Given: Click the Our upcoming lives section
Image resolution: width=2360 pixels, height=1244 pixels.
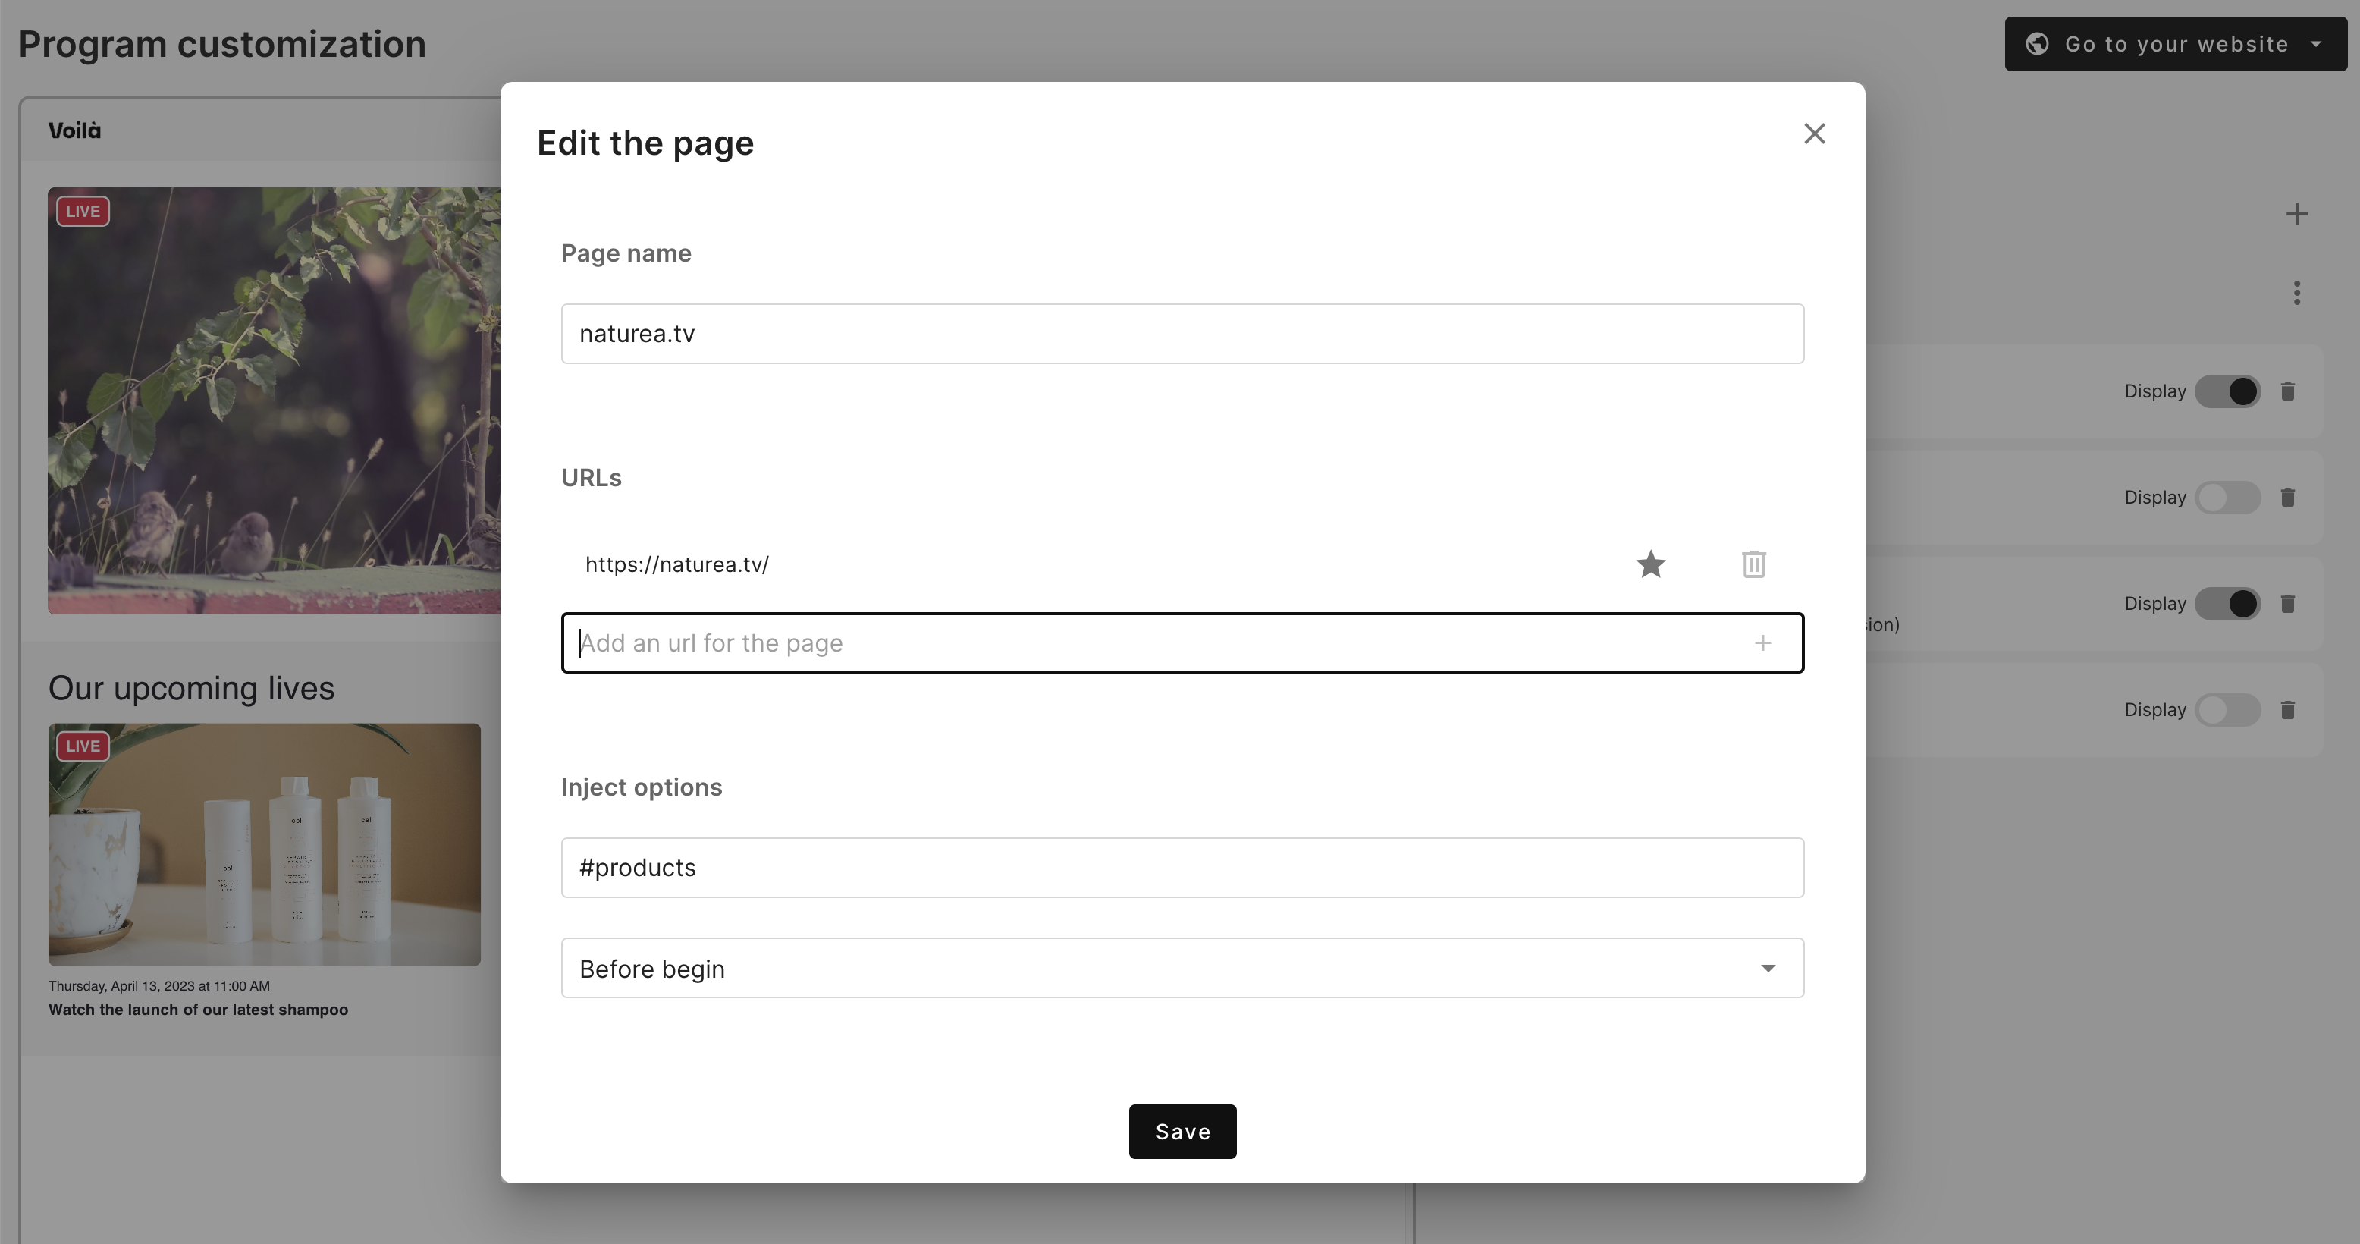Looking at the screenshot, I should pos(190,688).
